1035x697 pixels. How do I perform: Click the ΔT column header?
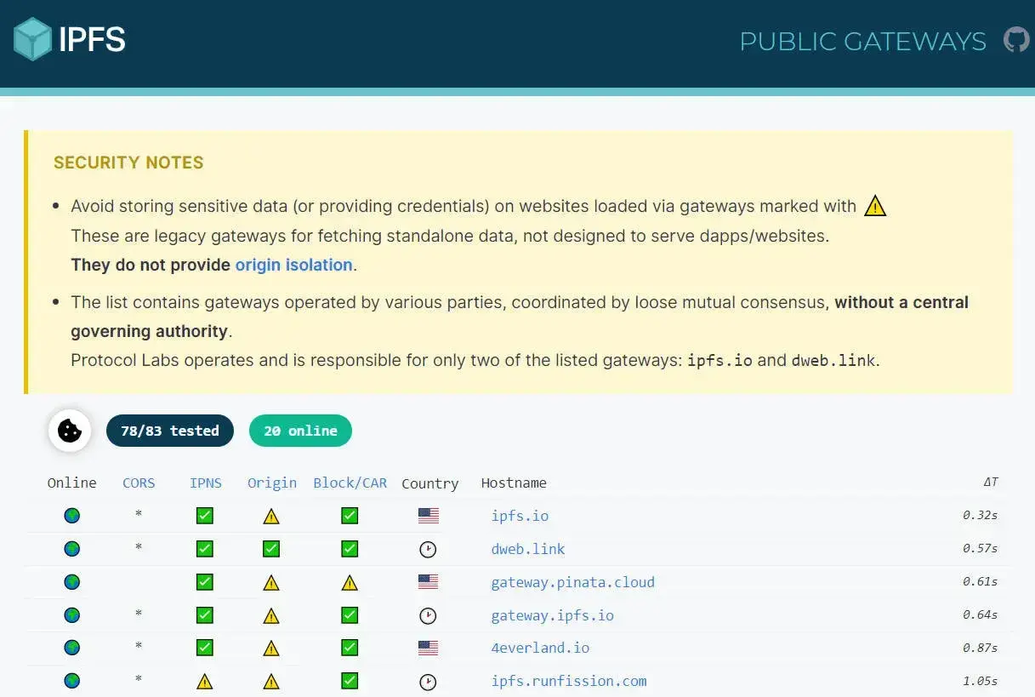pyautogui.click(x=990, y=483)
